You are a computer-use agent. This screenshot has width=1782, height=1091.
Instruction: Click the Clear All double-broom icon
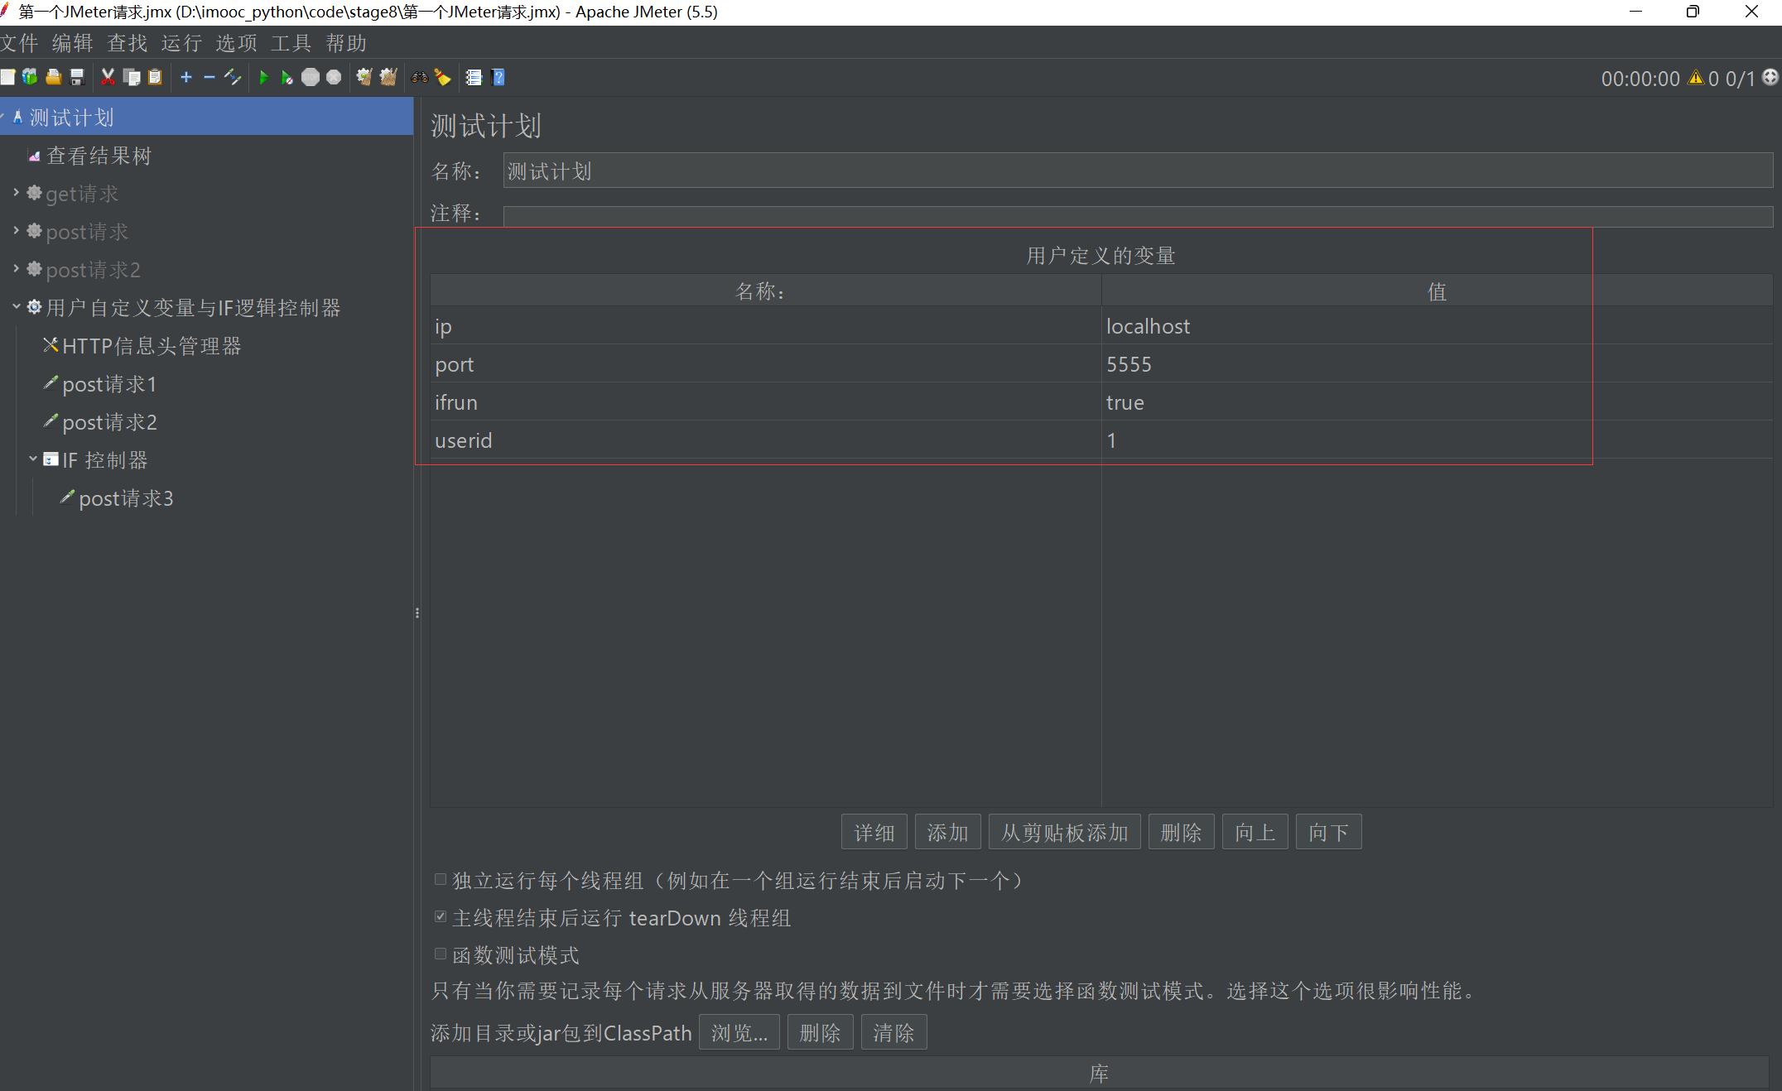(x=388, y=78)
